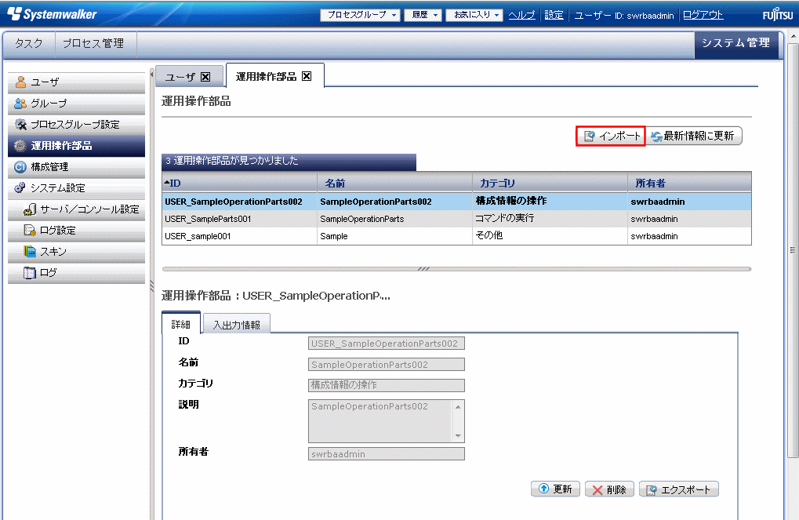This screenshot has width=799, height=520.
Task: Open the プロセスグループ dropdown
Action: coord(361,15)
